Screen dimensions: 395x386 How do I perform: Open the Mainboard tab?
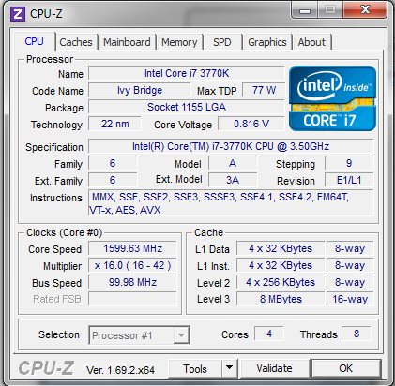pos(127,42)
